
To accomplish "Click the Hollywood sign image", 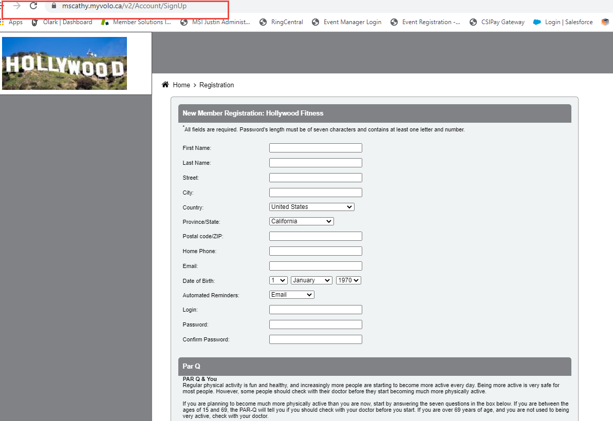I will pyautogui.click(x=64, y=63).
